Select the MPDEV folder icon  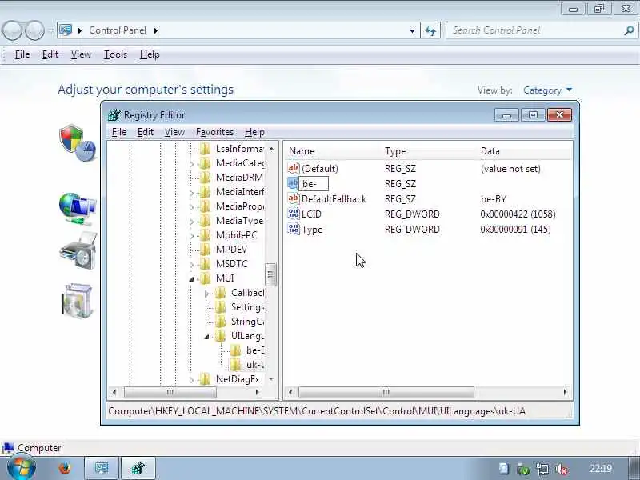pos(205,250)
